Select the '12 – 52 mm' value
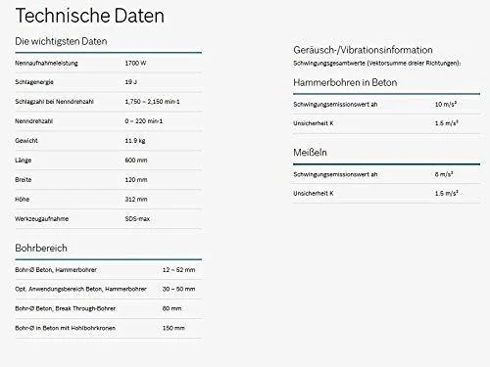The height and width of the screenshot is (367, 490). 178,270
